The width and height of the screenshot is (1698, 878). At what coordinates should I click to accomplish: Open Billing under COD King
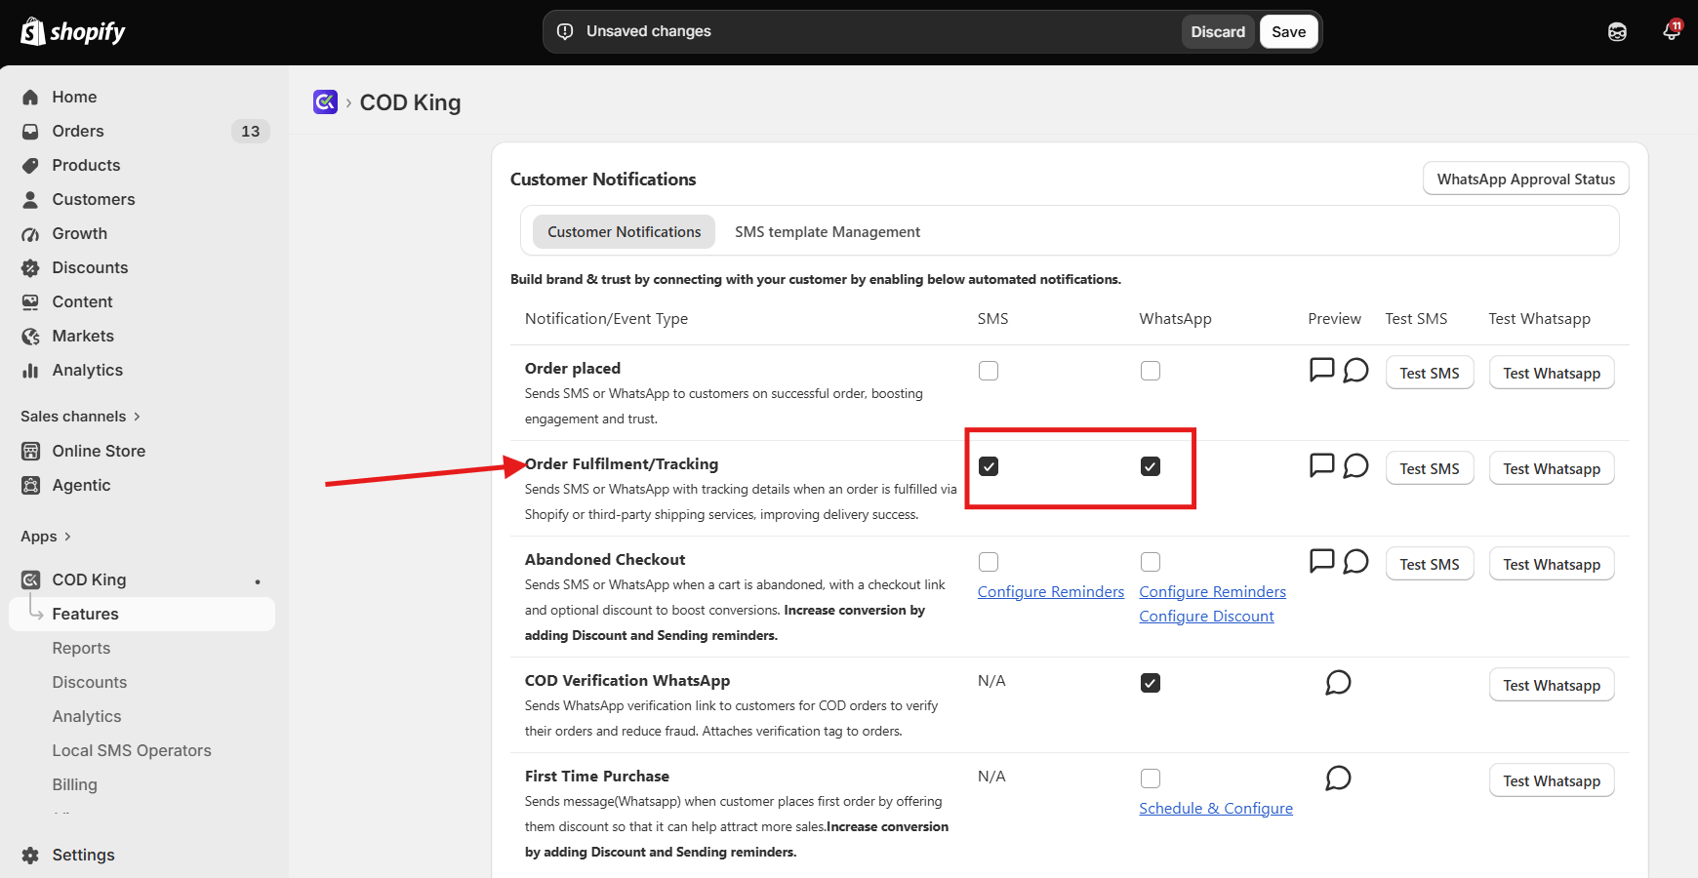[x=75, y=784]
